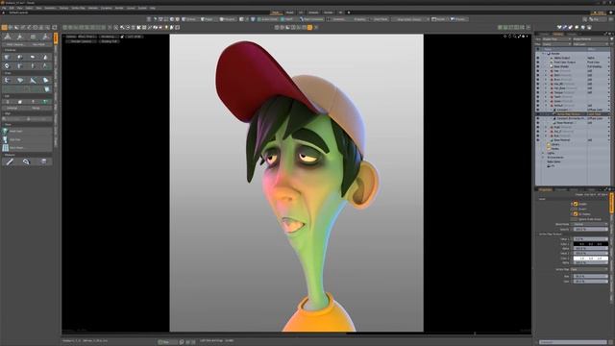Image resolution: width=615 pixels, height=346 pixels.
Task: Open the File menu
Action: point(4,8)
